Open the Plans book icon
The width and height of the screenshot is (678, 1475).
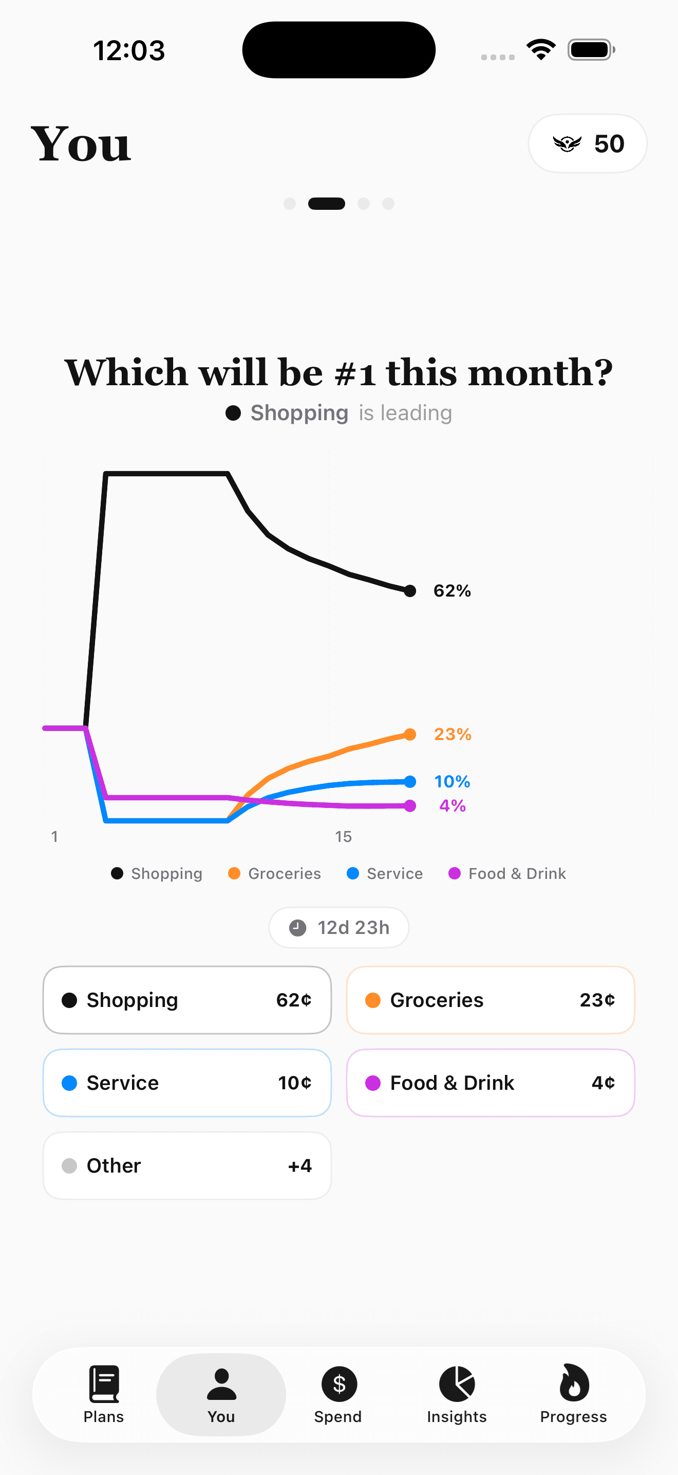103,1383
